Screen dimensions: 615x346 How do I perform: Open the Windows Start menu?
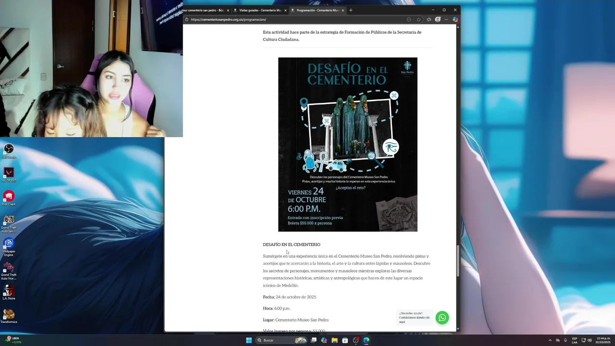tap(249, 340)
